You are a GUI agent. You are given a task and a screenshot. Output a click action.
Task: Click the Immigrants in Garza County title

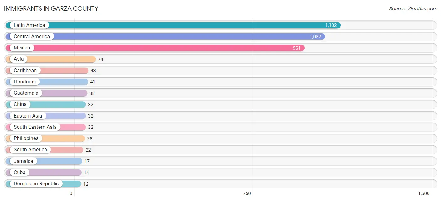[51, 8]
